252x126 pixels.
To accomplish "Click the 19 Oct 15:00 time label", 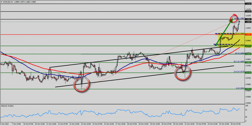I will 155,124.
